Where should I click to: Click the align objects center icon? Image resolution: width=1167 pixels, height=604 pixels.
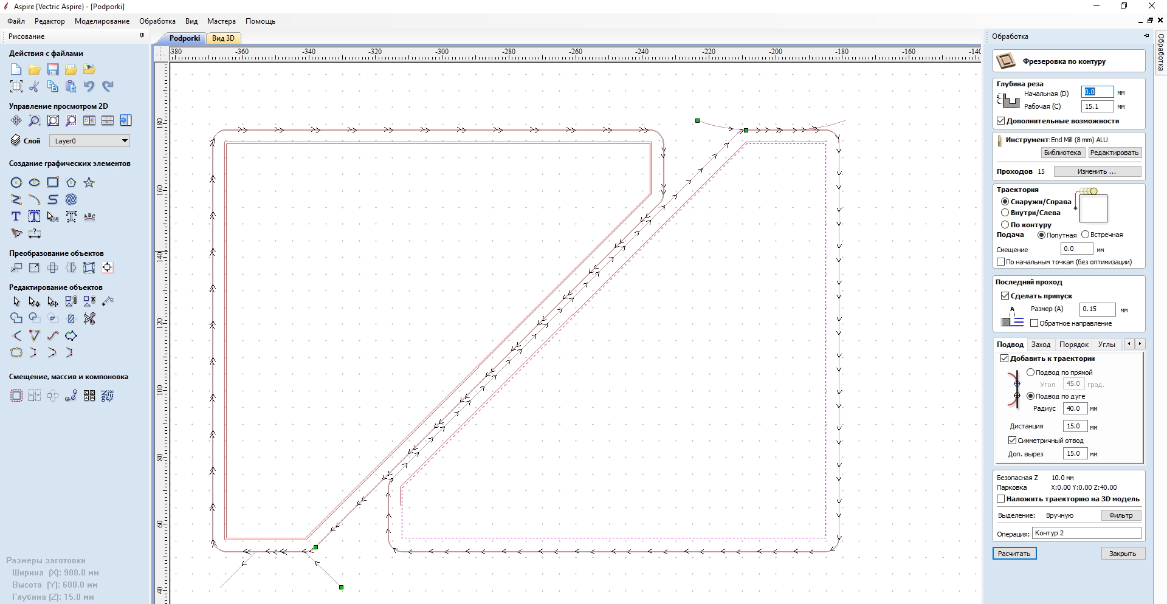[108, 267]
